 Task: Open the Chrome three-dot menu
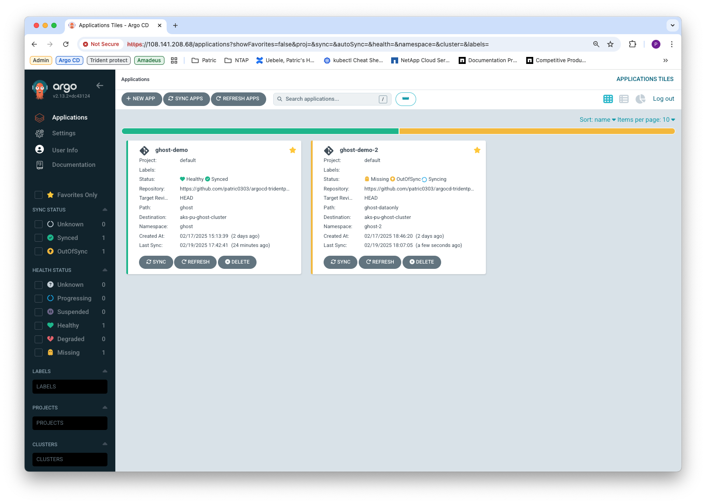(x=672, y=44)
